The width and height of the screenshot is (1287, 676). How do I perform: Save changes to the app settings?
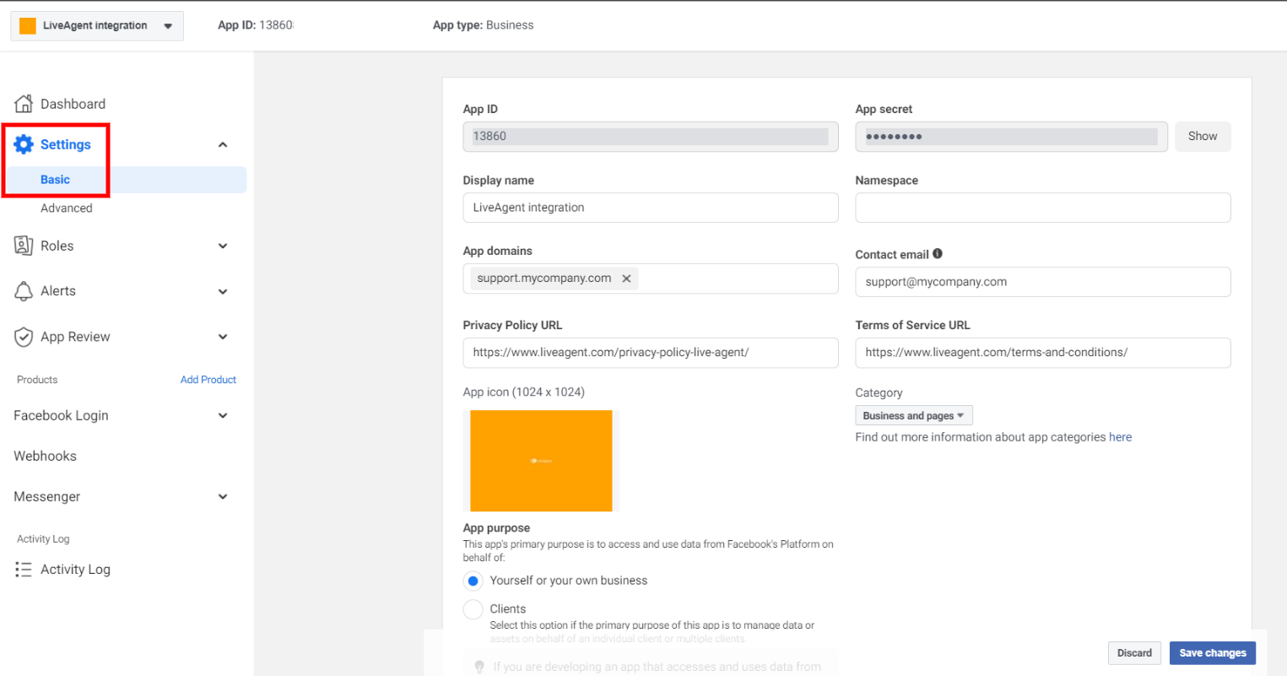(x=1212, y=652)
